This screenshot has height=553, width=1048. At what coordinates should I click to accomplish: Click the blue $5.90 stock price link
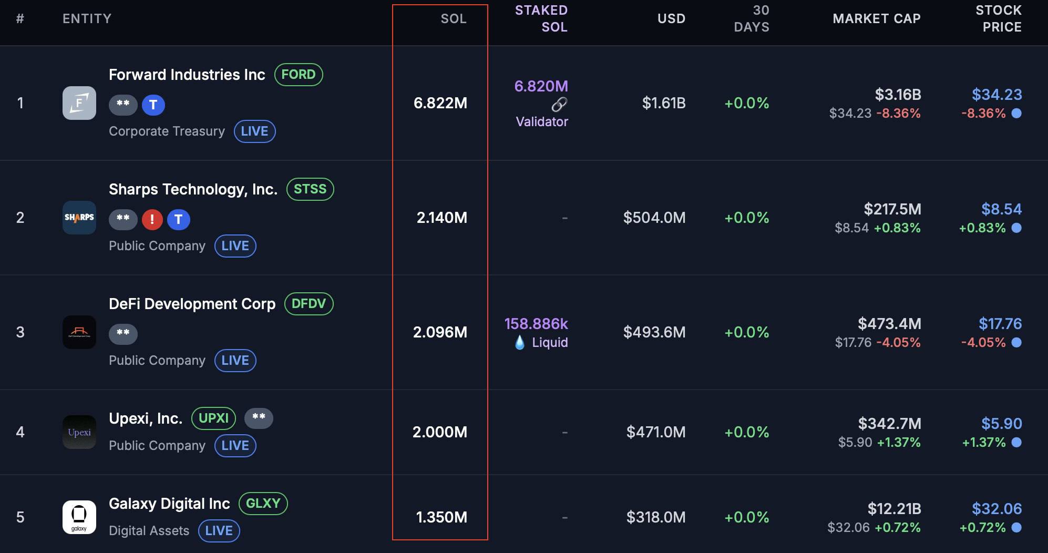(1002, 424)
